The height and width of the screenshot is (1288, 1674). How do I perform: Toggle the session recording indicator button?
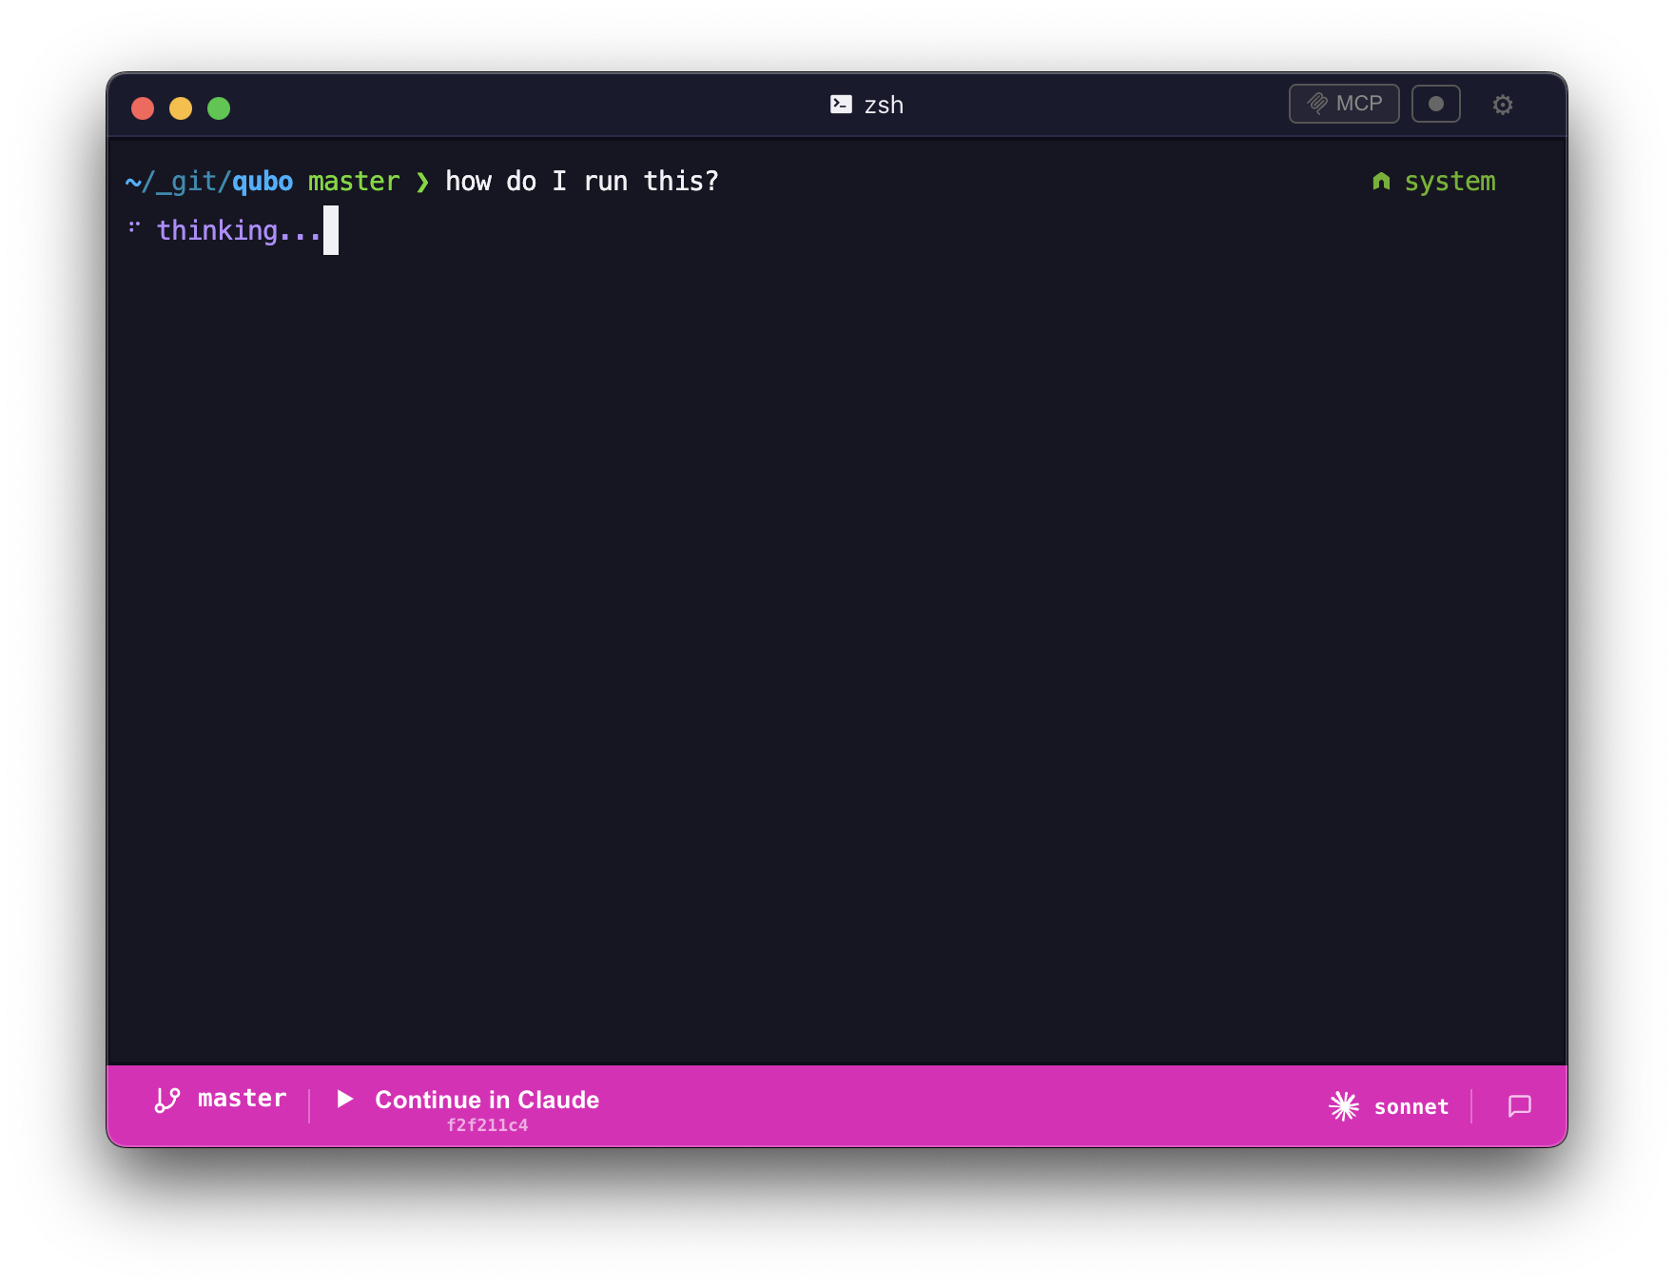point(1436,104)
